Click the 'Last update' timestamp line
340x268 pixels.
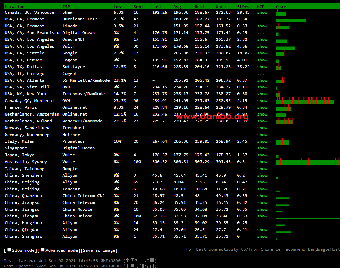tap(80, 266)
